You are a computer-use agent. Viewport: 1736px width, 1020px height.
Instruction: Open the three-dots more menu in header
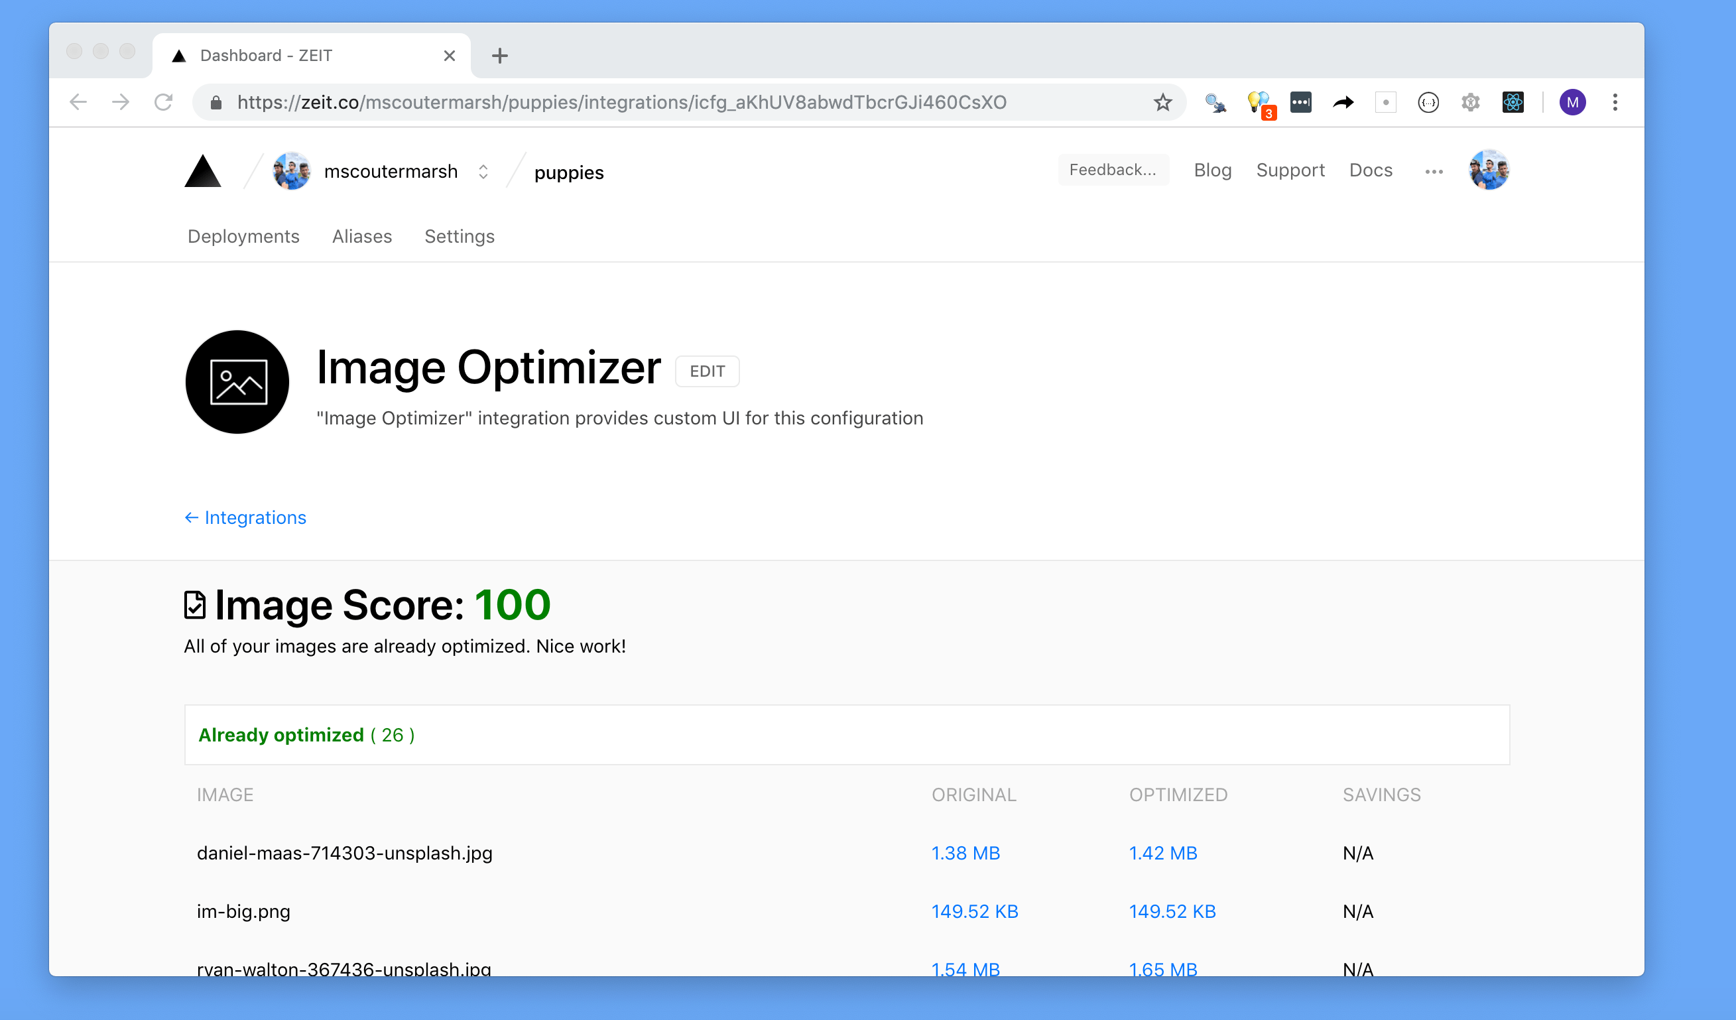click(1434, 172)
